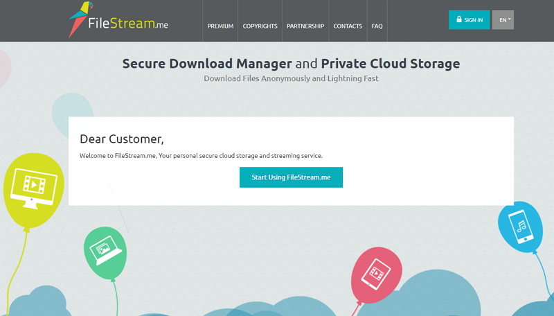Click the Dear Customer, heading
554x316 pixels.
(122, 139)
